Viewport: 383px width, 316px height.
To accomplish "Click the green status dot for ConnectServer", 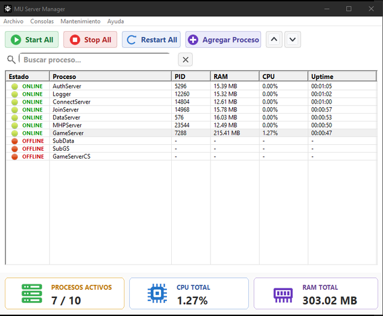I will (x=14, y=102).
